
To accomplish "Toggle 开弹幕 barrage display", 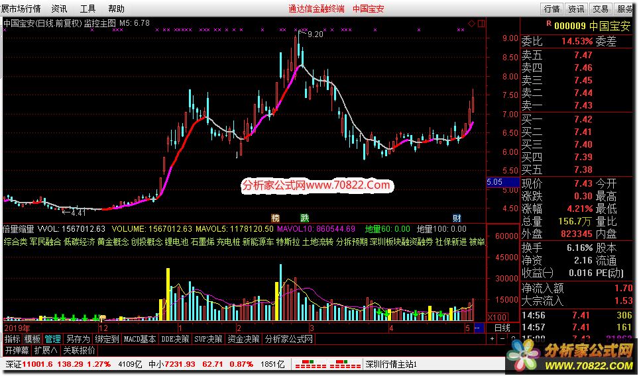I will click(17, 350).
